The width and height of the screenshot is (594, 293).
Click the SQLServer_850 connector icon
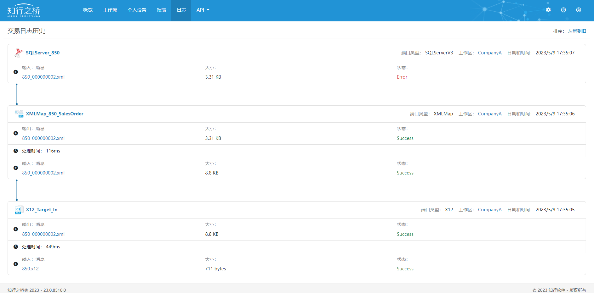pos(19,53)
